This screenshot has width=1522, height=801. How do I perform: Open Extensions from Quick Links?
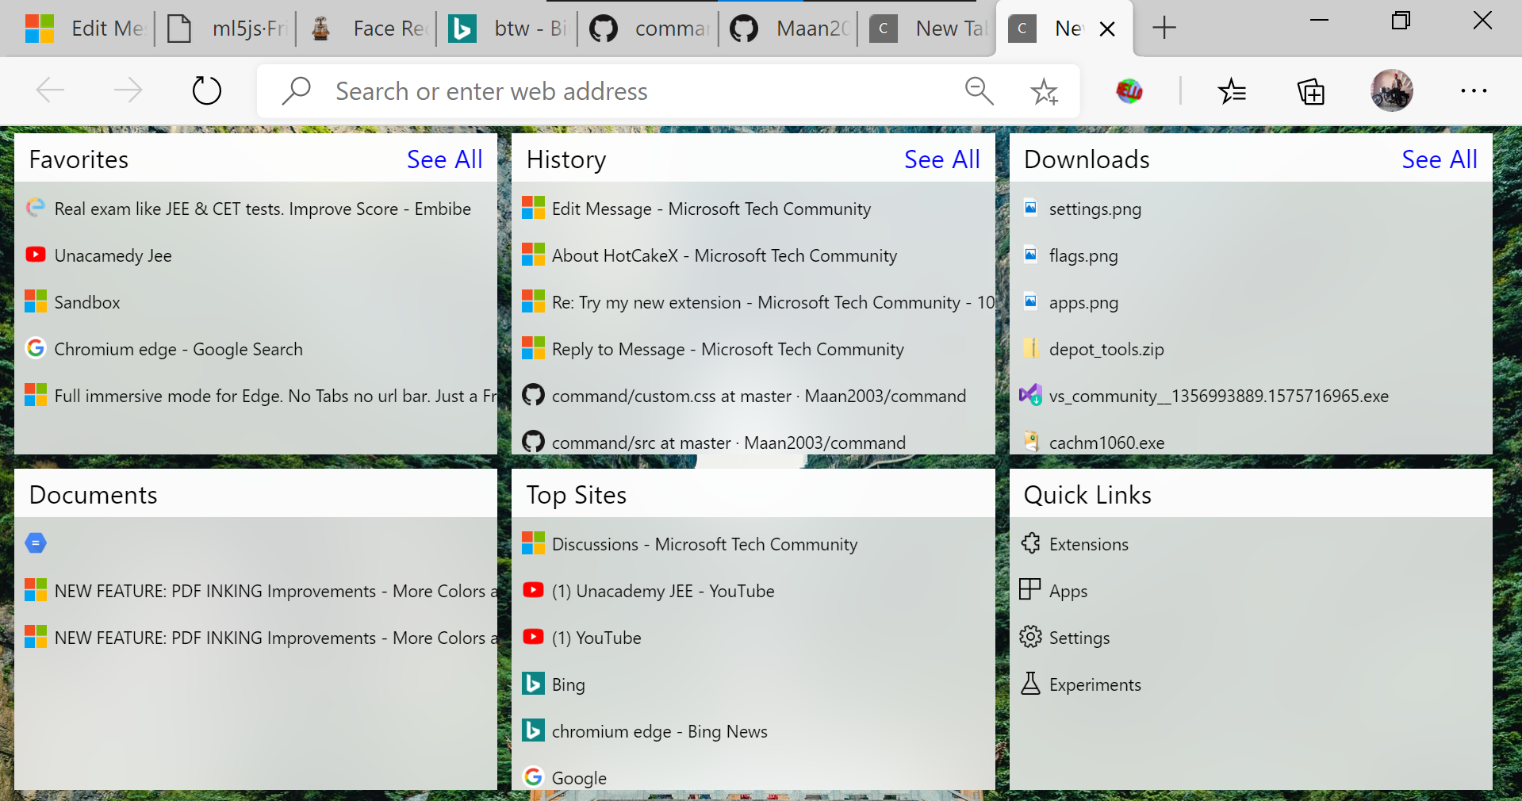coord(1088,544)
